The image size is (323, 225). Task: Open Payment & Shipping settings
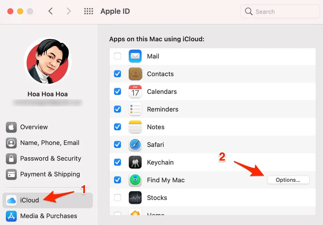tap(50, 174)
